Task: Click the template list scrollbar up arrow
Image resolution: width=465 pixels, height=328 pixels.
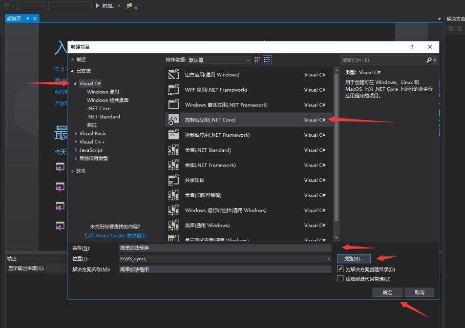Action: (336, 71)
